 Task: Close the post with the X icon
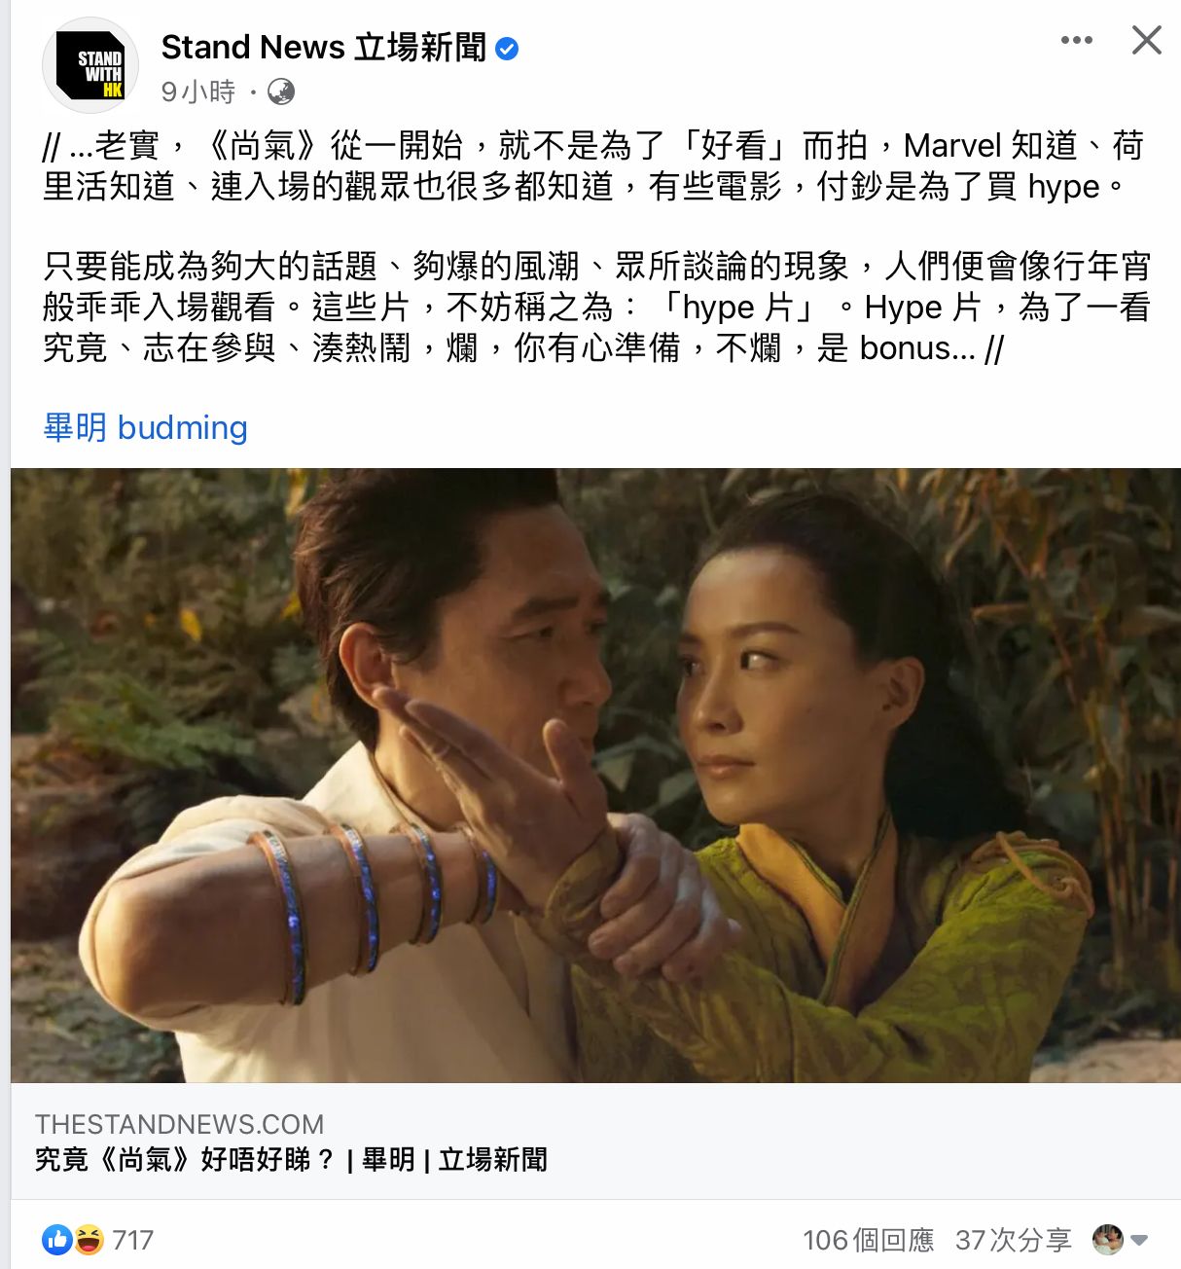click(1147, 40)
